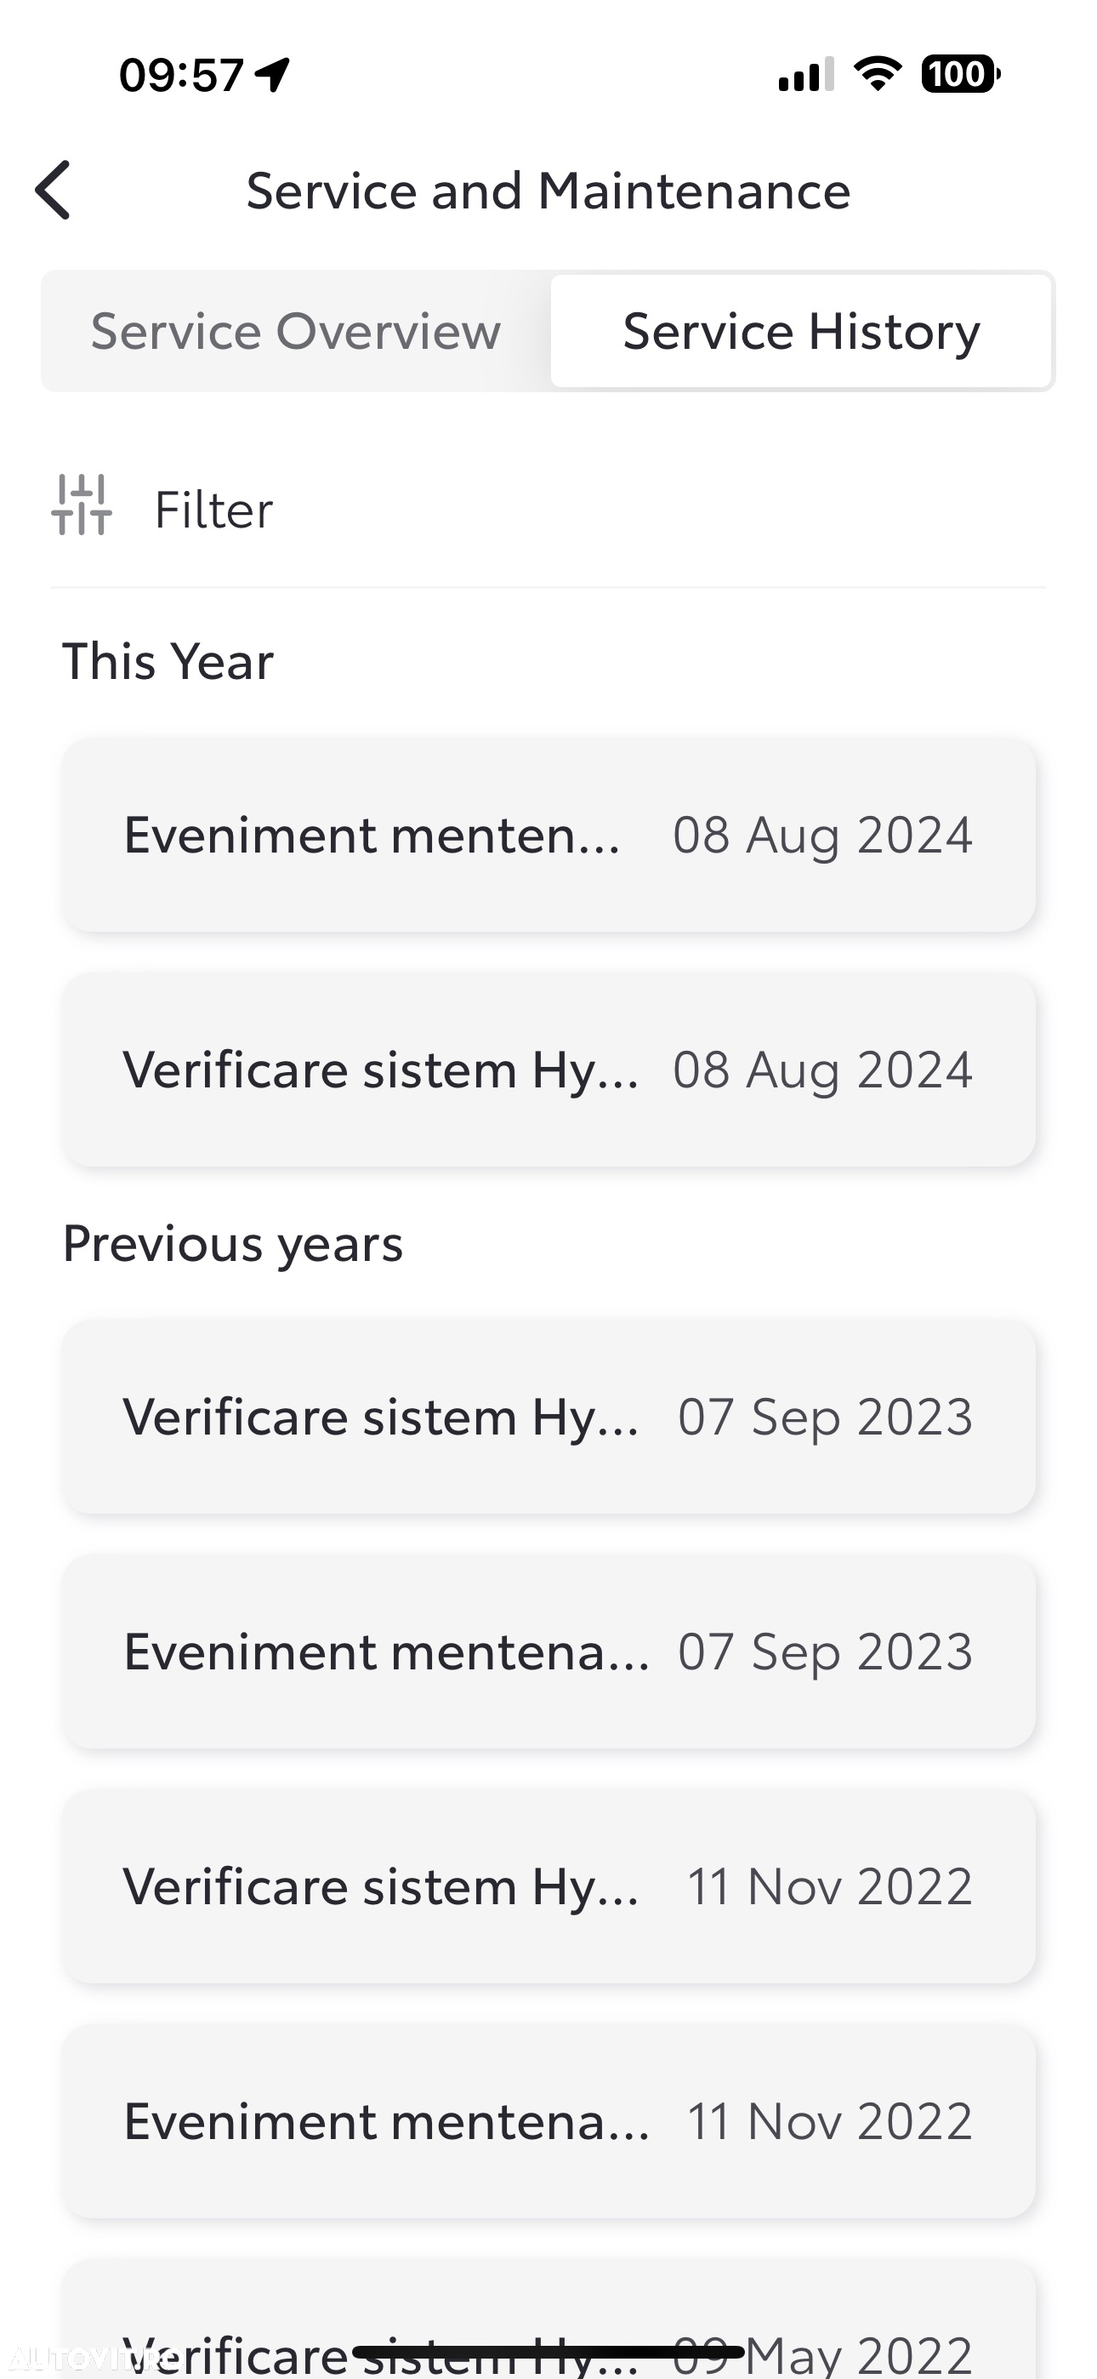The height and width of the screenshot is (2379, 1097).
Task: Open Eveniment mentenanta entry 07 Sep 2023
Action: tap(548, 1652)
